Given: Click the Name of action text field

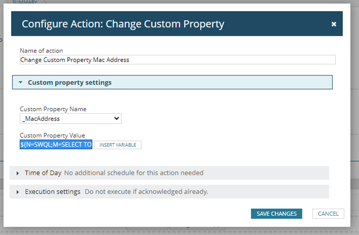Looking at the screenshot, I should [x=177, y=60].
